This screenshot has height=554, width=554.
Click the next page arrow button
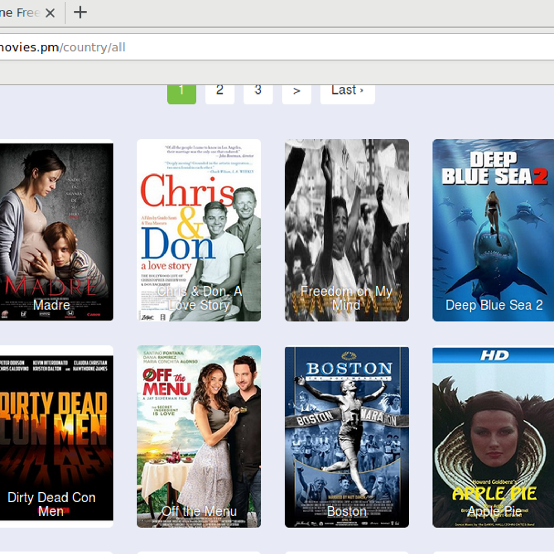[x=296, y=93]
